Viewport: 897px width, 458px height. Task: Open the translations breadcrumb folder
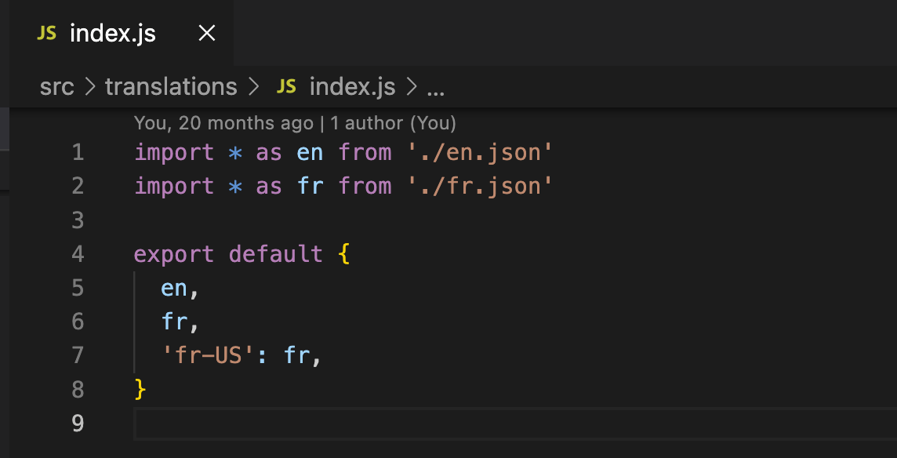(x=171, y=87)
